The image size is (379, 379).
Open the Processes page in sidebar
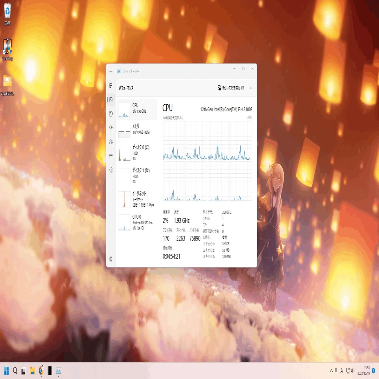[x=111, y=85]
